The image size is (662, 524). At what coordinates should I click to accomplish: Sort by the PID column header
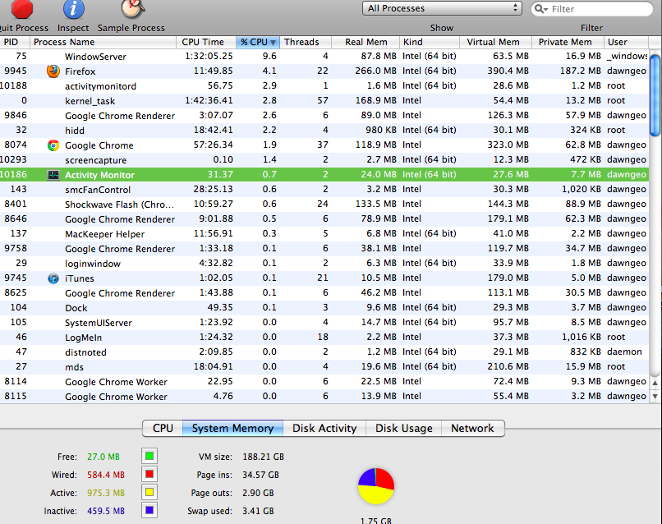tap(15, 42)
